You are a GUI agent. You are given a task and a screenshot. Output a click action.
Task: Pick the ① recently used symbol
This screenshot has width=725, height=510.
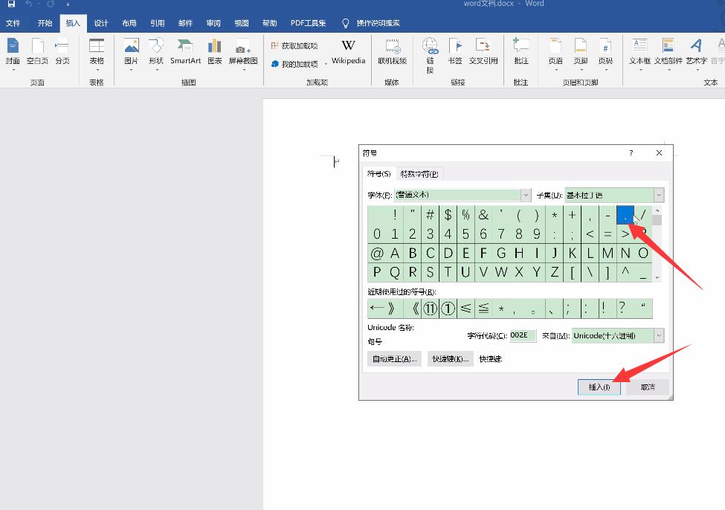448,309
